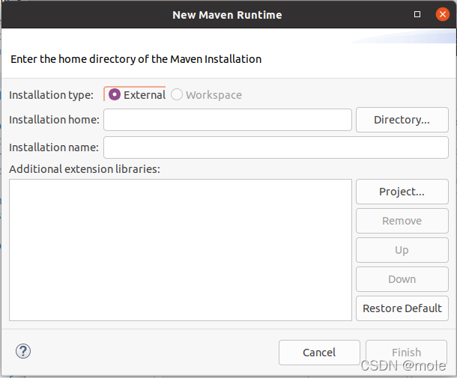
Task: Click the Up button
Action: click(x=402, y=250)
